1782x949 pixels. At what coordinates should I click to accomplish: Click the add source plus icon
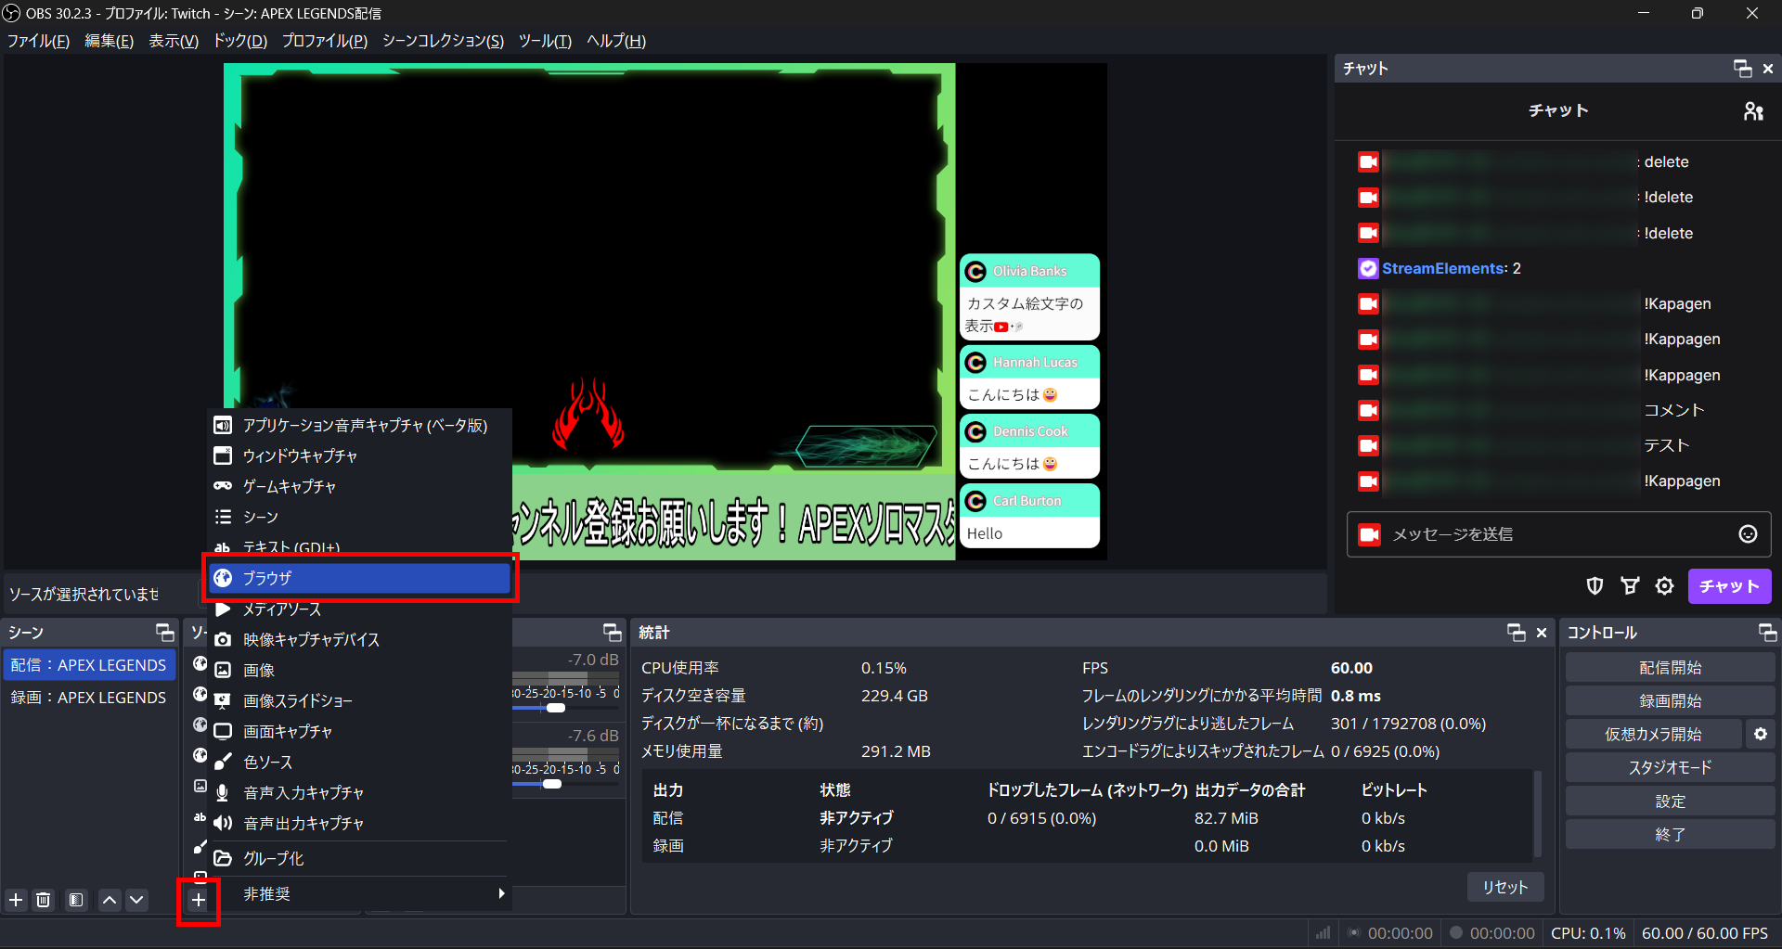point(198,900)
